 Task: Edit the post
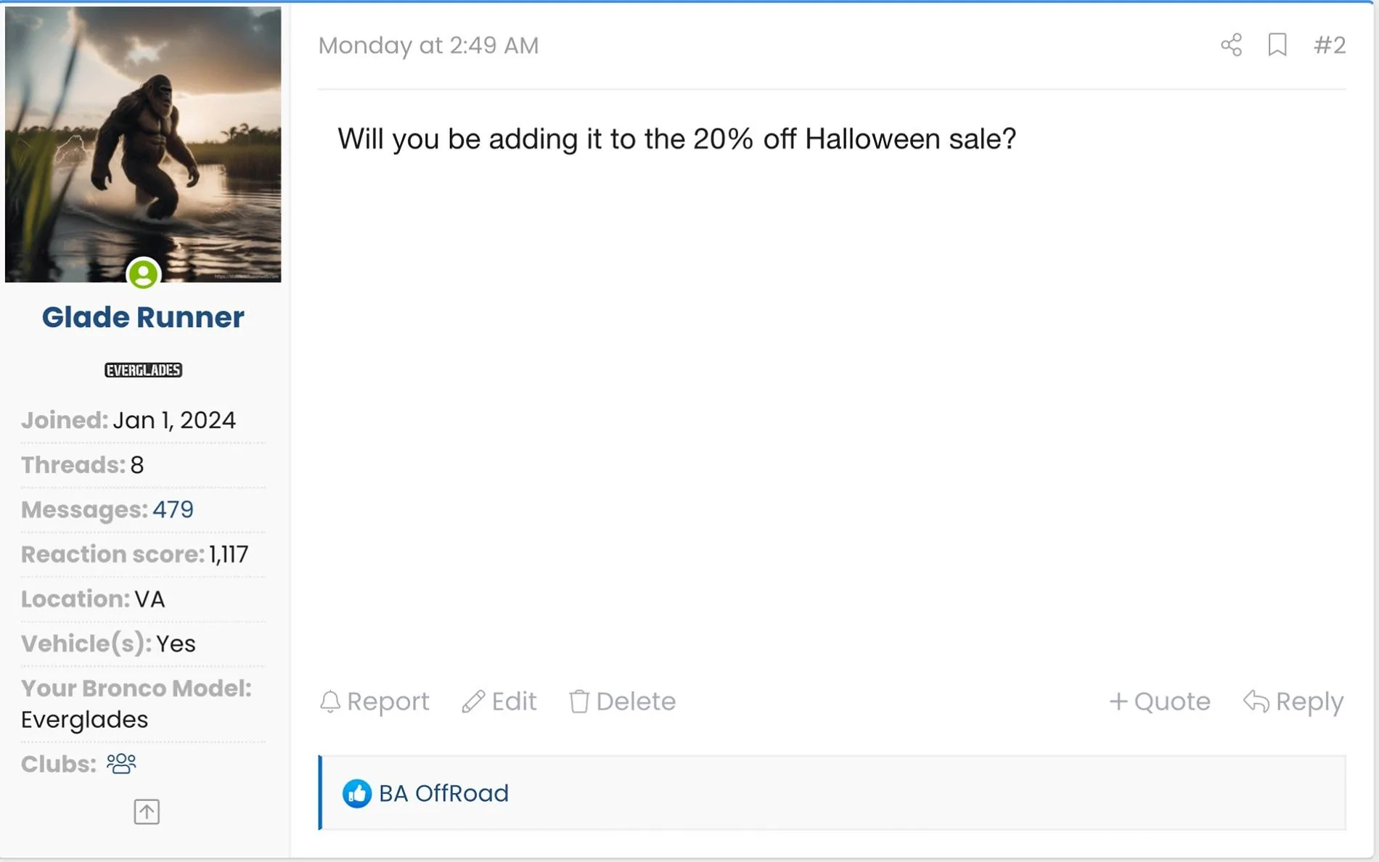pyautogui.click(x=499, y=701)
